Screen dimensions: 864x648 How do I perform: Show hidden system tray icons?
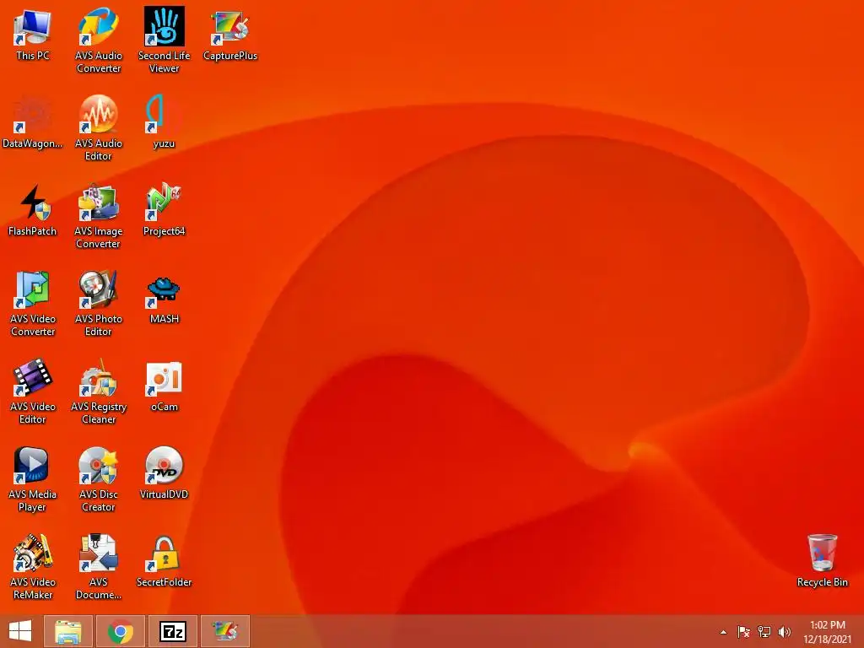(x=723, y=632)
